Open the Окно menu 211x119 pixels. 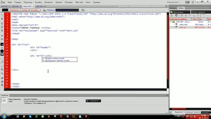88,2
